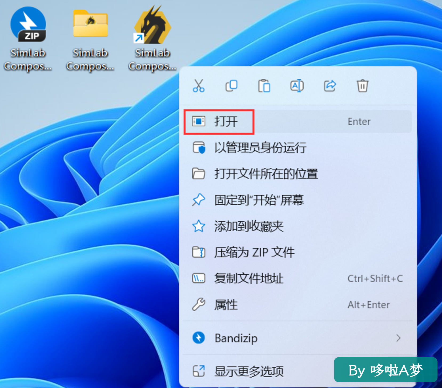Click the star icon beside 添加到收藏夹
442x388 pixels.
pyautogui.click(x=199, y=226)
